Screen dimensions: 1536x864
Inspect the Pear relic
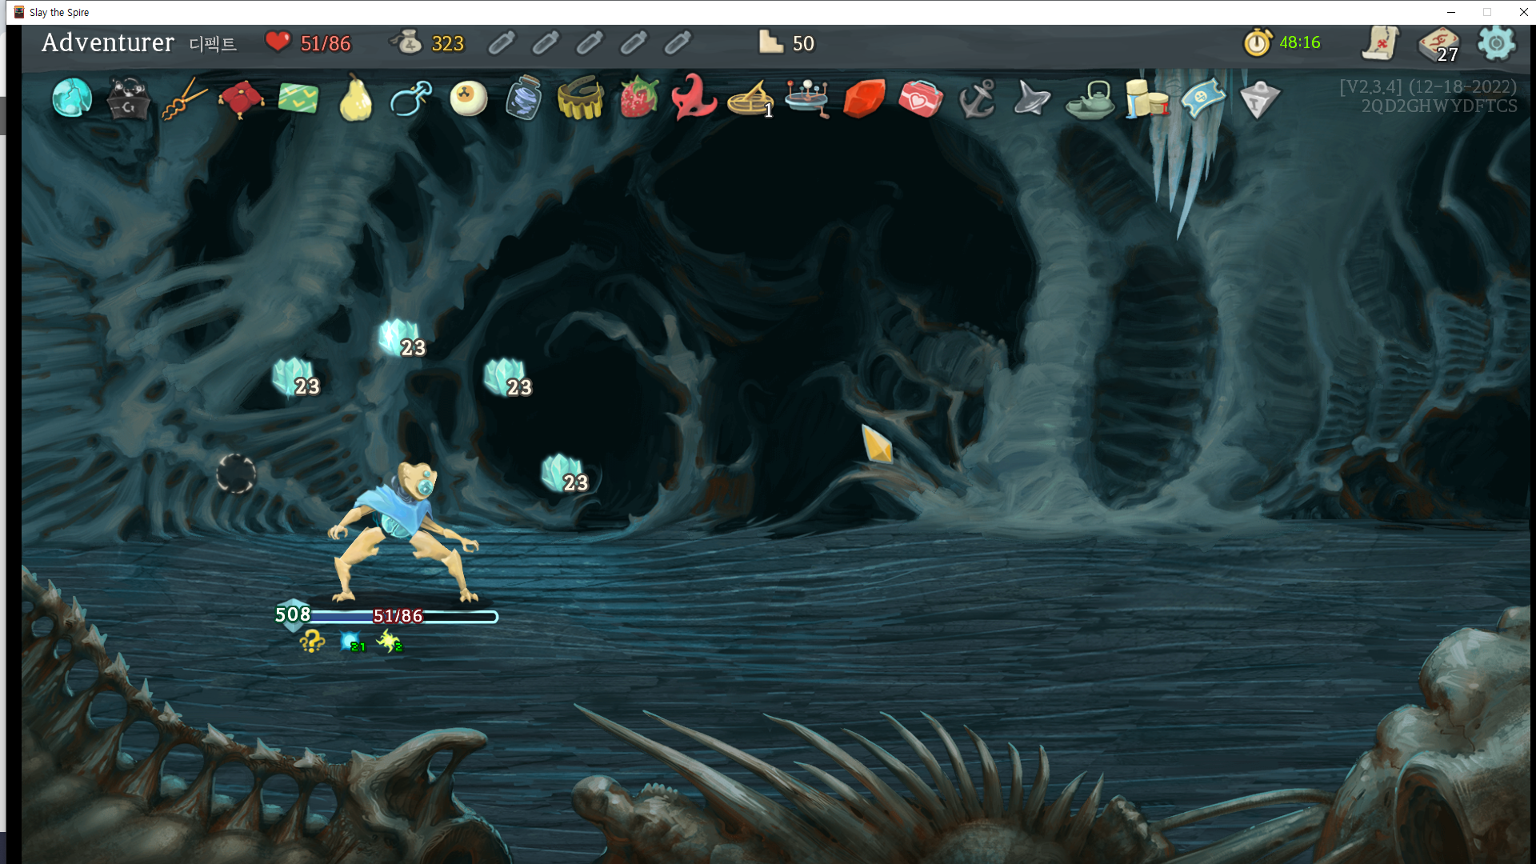(x=355, y=99)
